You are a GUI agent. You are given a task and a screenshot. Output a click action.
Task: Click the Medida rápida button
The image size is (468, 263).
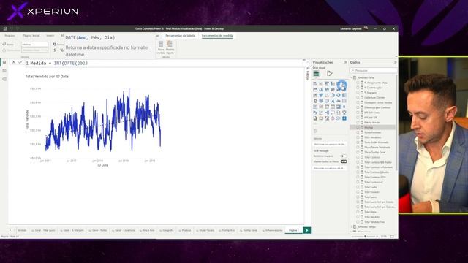click(170, 47)
